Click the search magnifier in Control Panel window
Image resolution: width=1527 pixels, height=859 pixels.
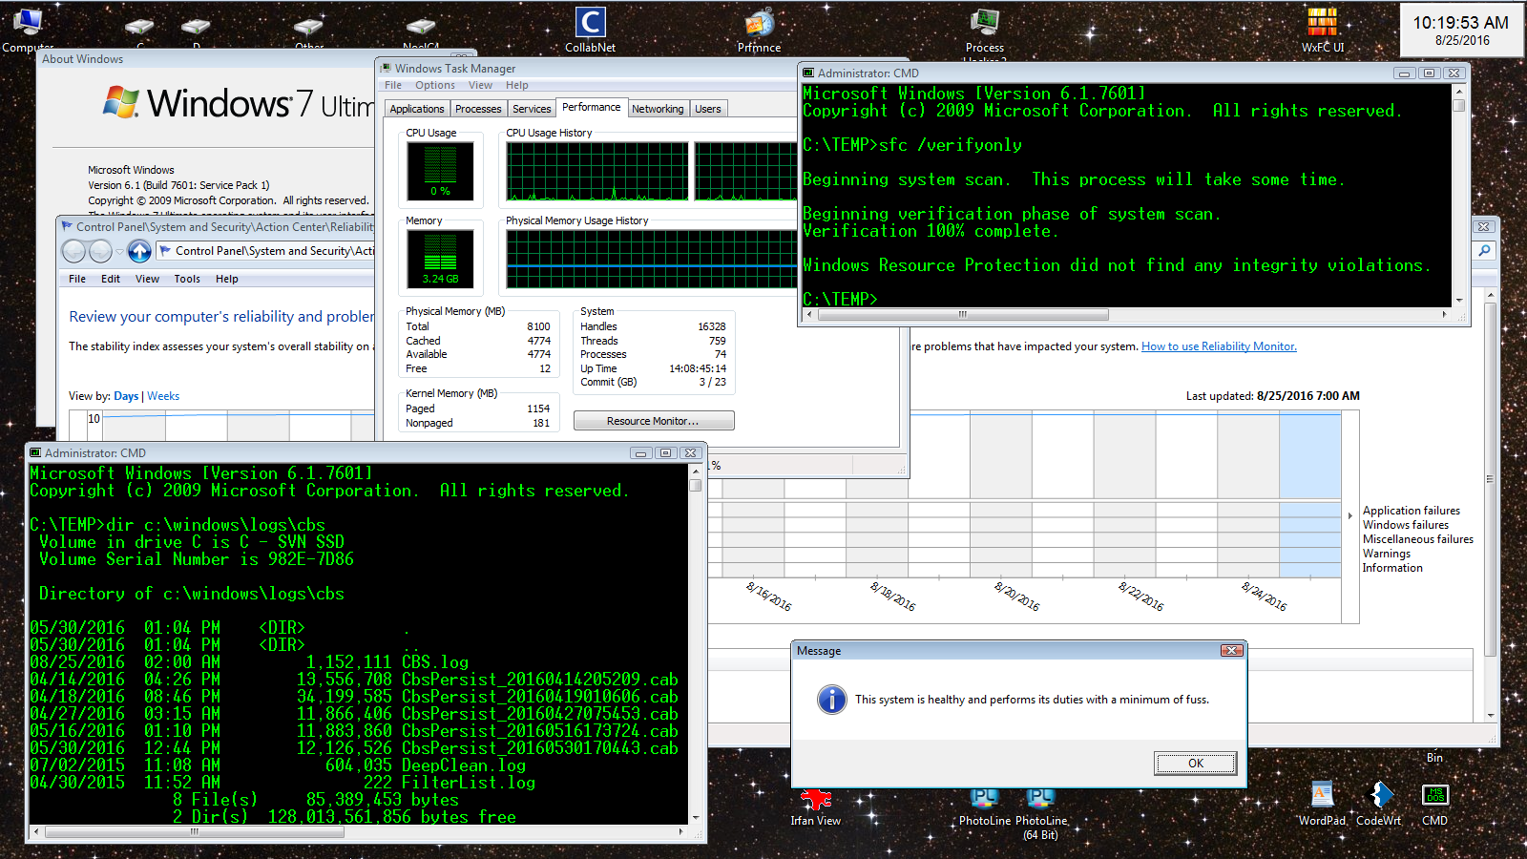tap(1484, 251)
